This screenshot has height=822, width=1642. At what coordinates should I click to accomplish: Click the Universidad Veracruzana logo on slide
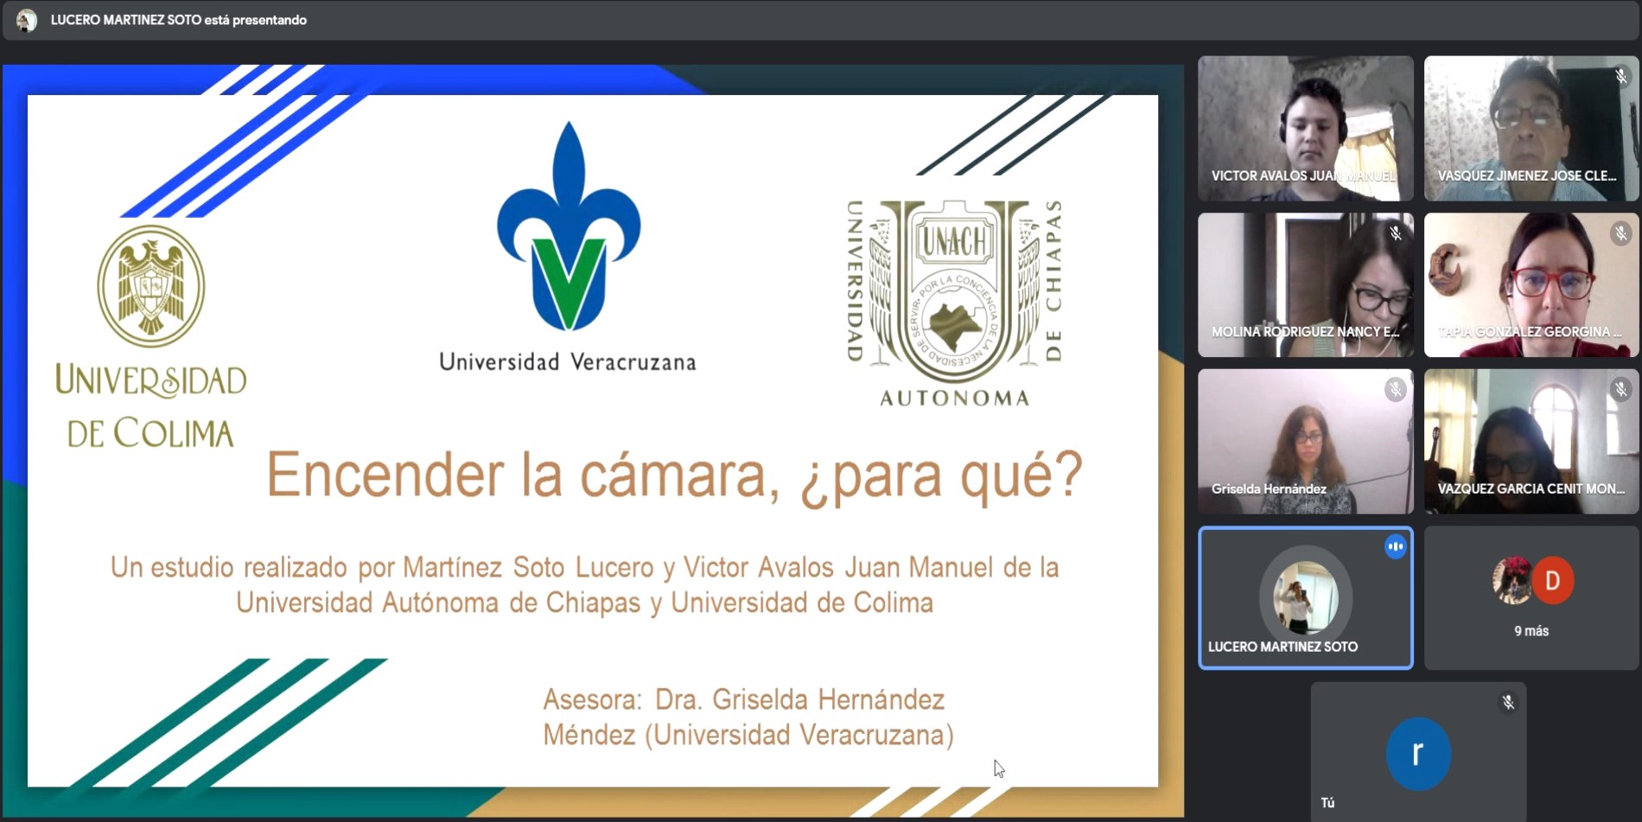pos(568,248)
